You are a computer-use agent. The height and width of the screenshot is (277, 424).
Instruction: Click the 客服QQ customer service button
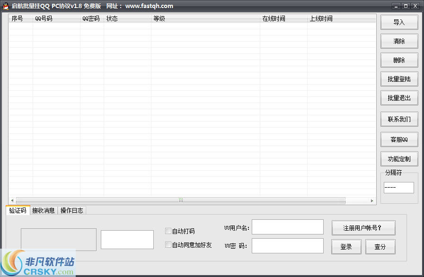[399, 139]
